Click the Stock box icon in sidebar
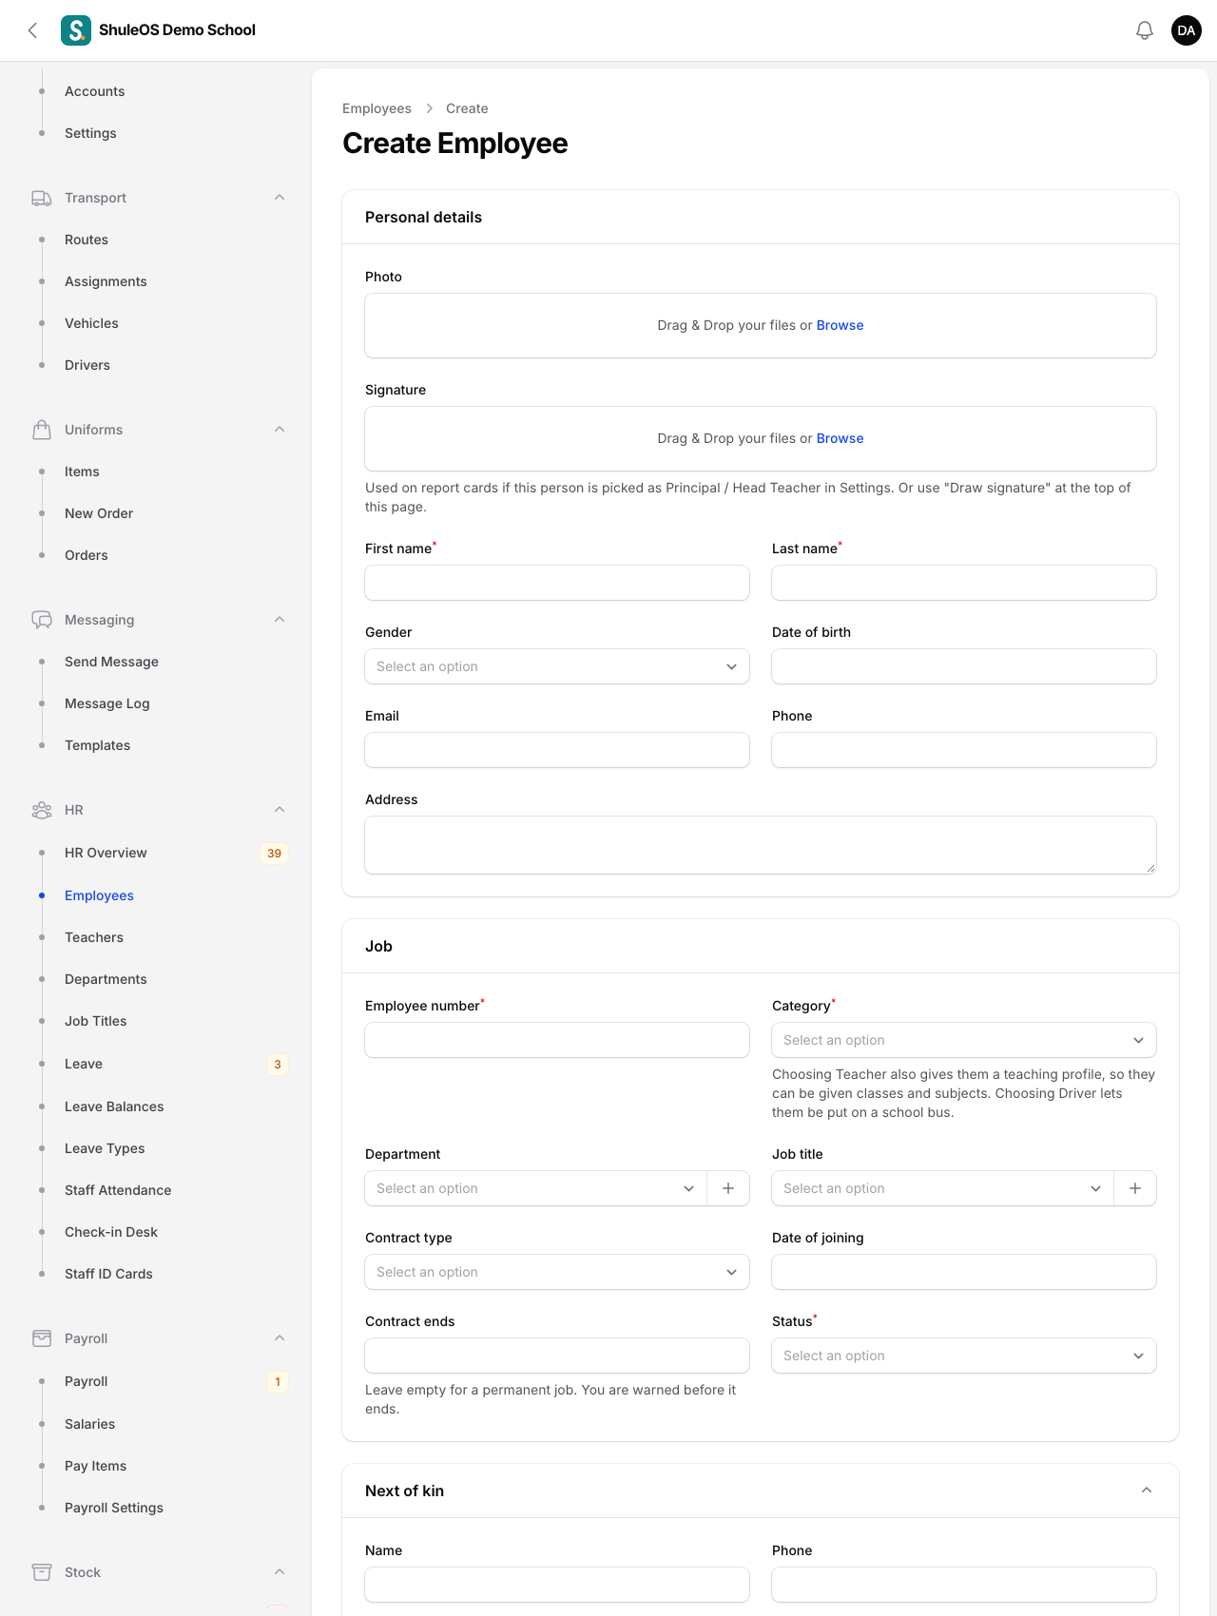1217x1616 pixels. click(x=42, y=1572)
